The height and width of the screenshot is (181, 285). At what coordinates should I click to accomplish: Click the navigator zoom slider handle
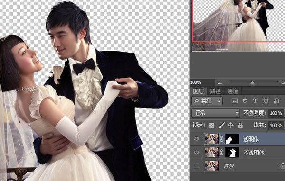(253, 83)
